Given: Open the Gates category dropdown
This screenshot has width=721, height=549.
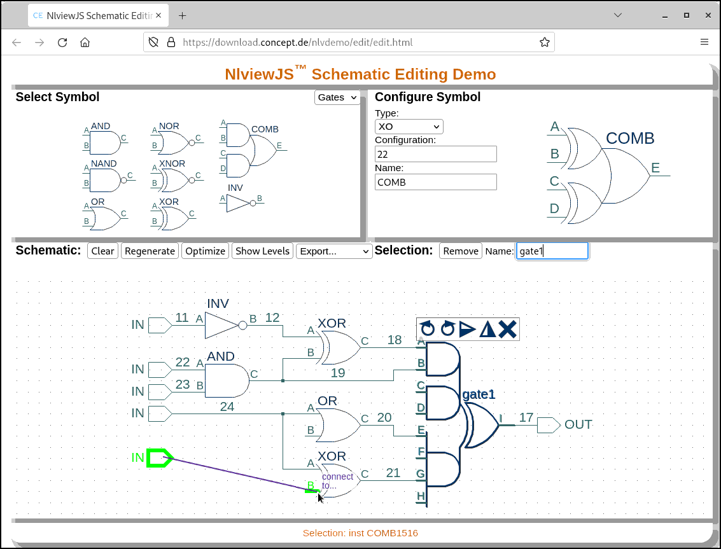Looking at the screenshot, I should (x=337, y=97).
